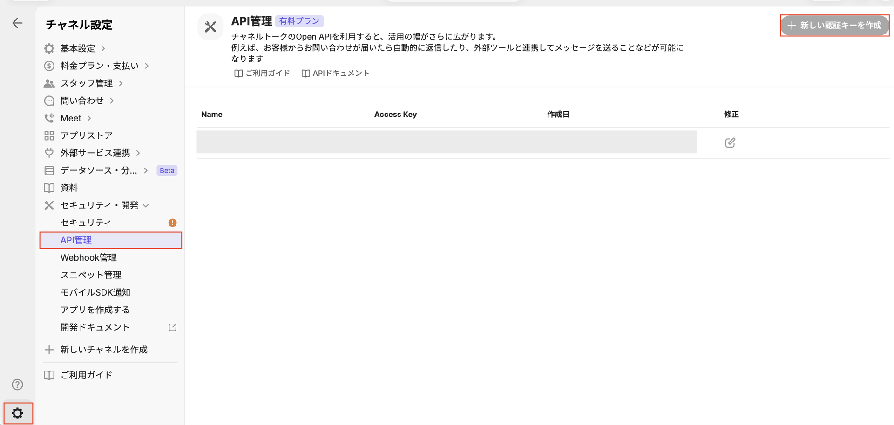Click the book icon beside 資料
This screenshot has height=425, width=894.
[49, 188]
